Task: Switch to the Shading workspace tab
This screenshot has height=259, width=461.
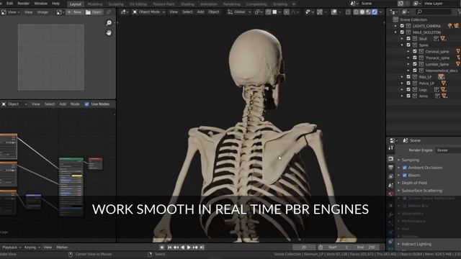Action: point(187,4)
